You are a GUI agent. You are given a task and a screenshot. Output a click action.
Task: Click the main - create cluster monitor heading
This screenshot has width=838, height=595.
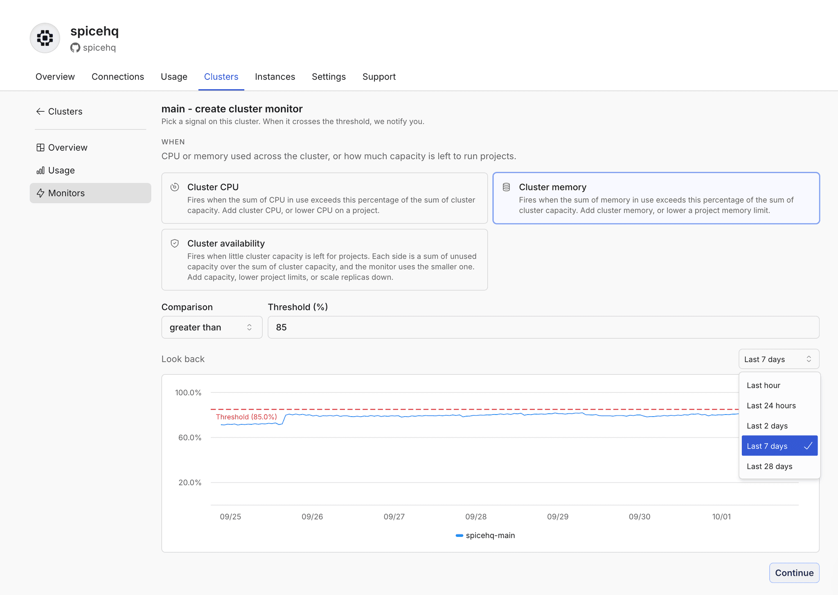[x=232, y=109]
